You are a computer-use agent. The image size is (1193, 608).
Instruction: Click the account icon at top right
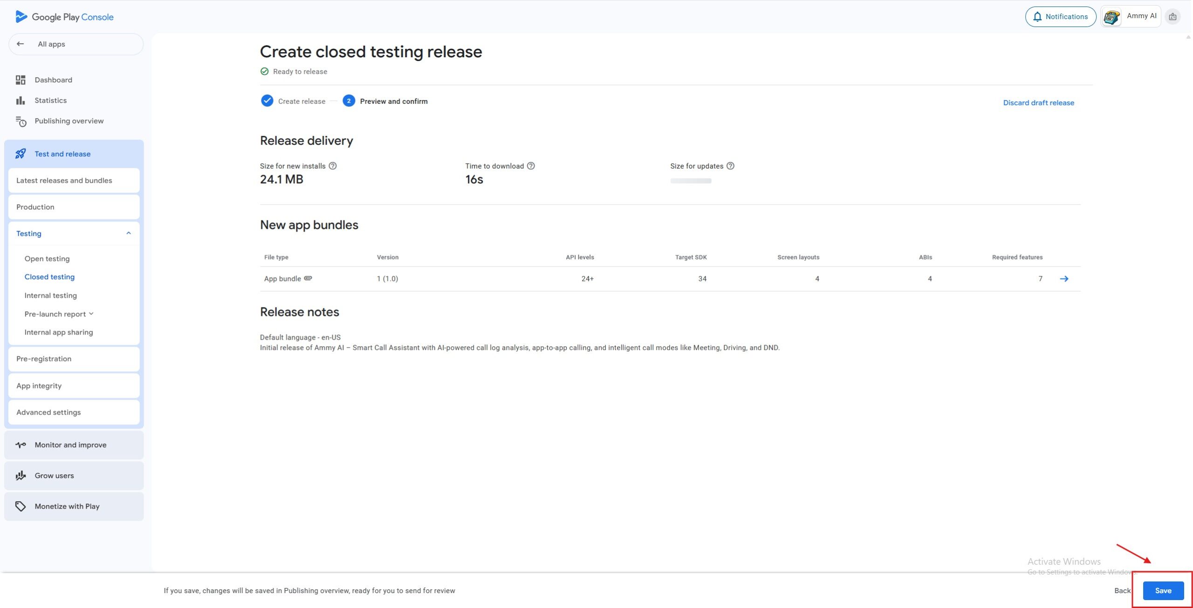1172,17
